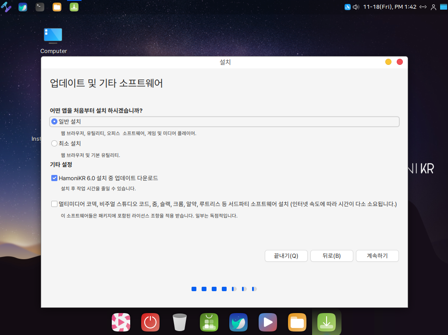The width and height of the screenshot is (448, 335).
Task: Go back with the 뒤로(B) button
Action: click(x=331, y=256)
